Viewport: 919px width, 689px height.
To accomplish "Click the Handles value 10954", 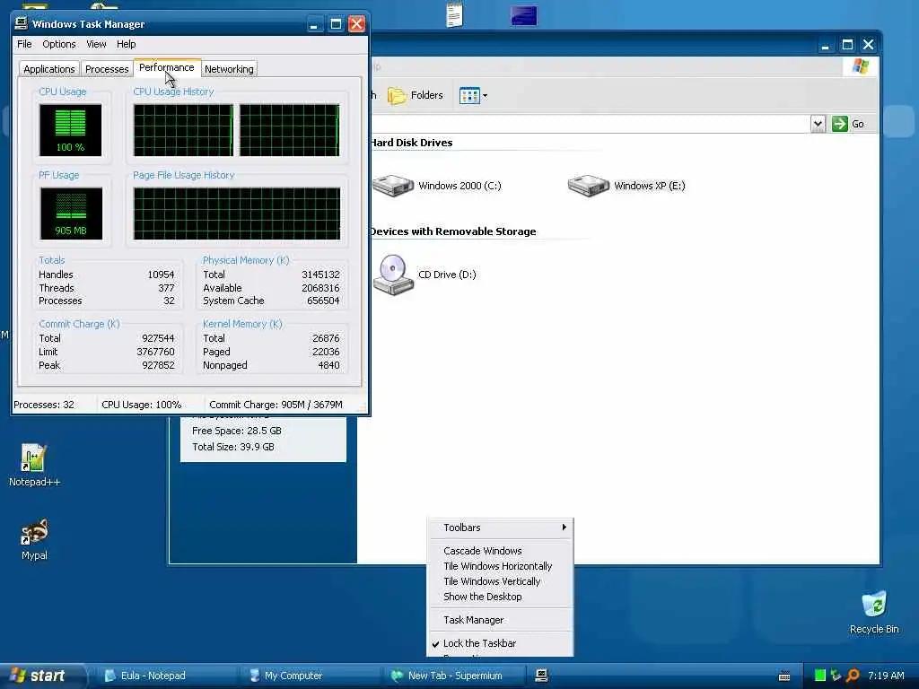I will pos(161,275).
